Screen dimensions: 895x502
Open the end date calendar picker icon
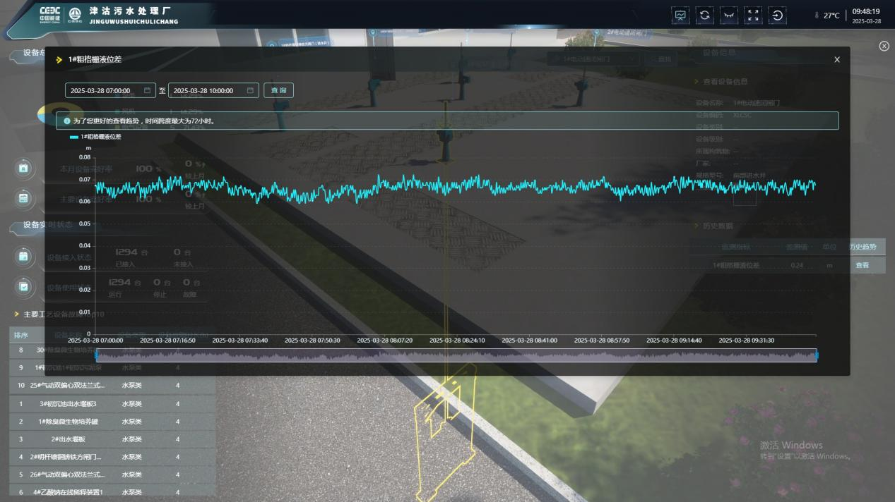(x=250, y=90)
